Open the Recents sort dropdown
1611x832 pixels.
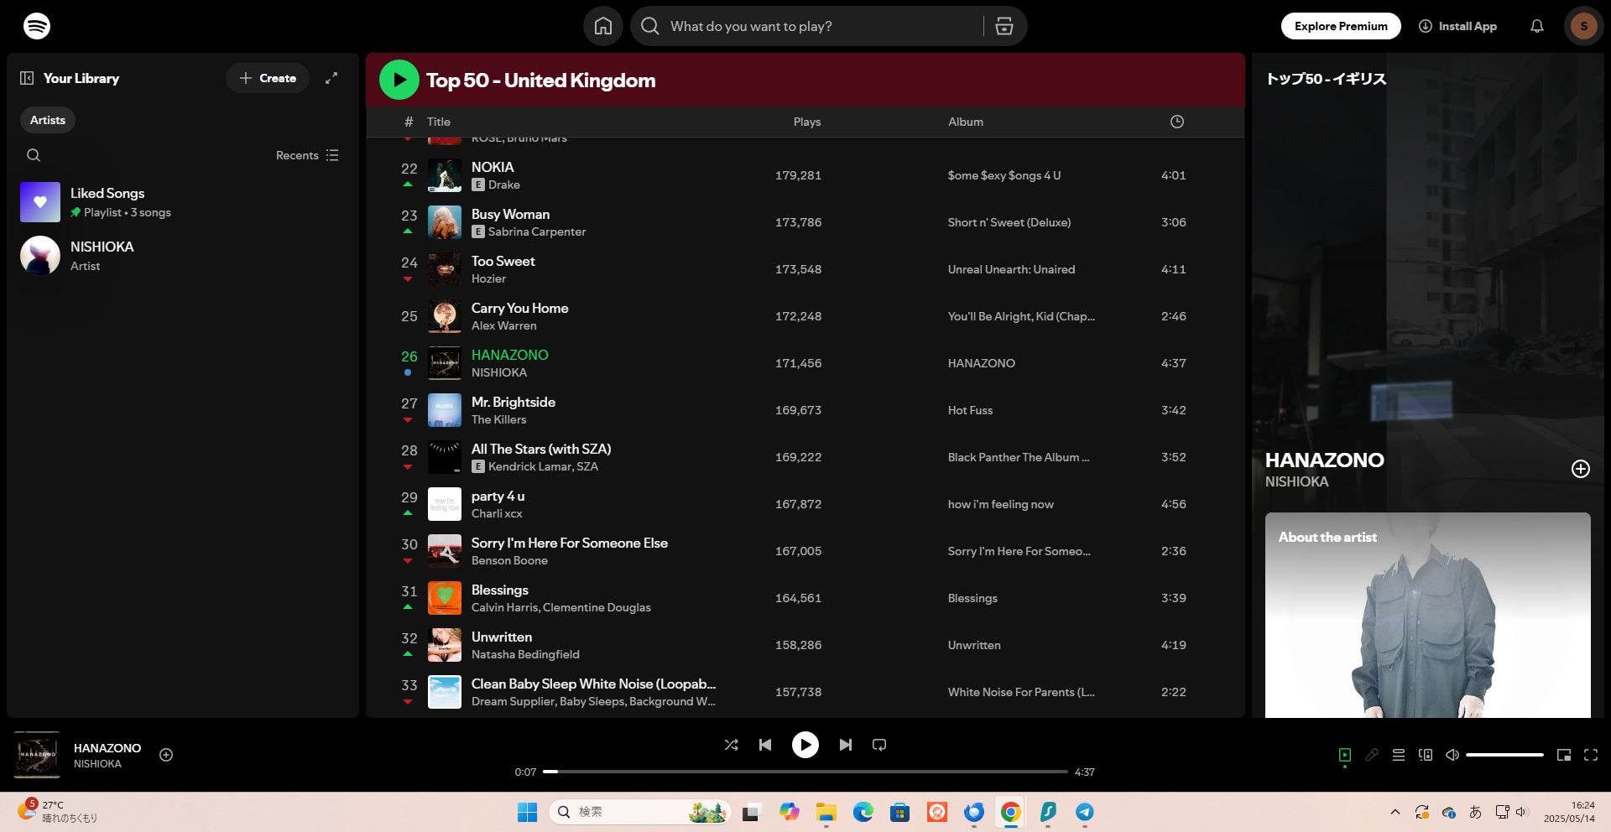[307, 155]
